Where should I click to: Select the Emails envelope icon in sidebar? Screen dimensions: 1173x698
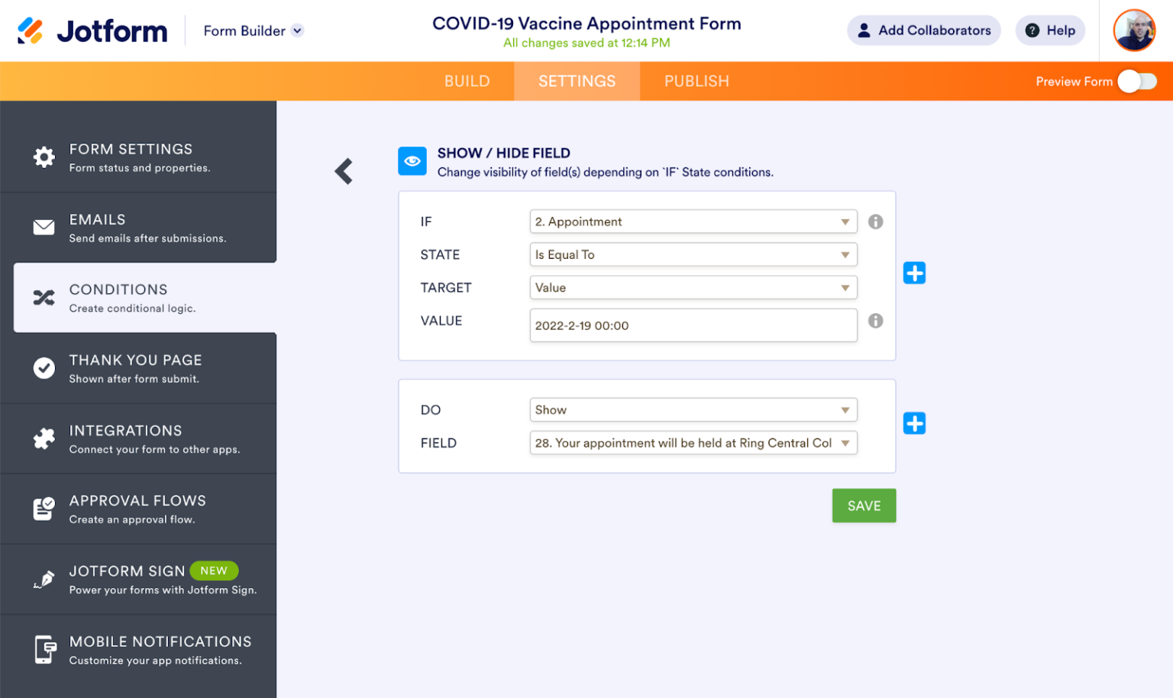point(44,227)
